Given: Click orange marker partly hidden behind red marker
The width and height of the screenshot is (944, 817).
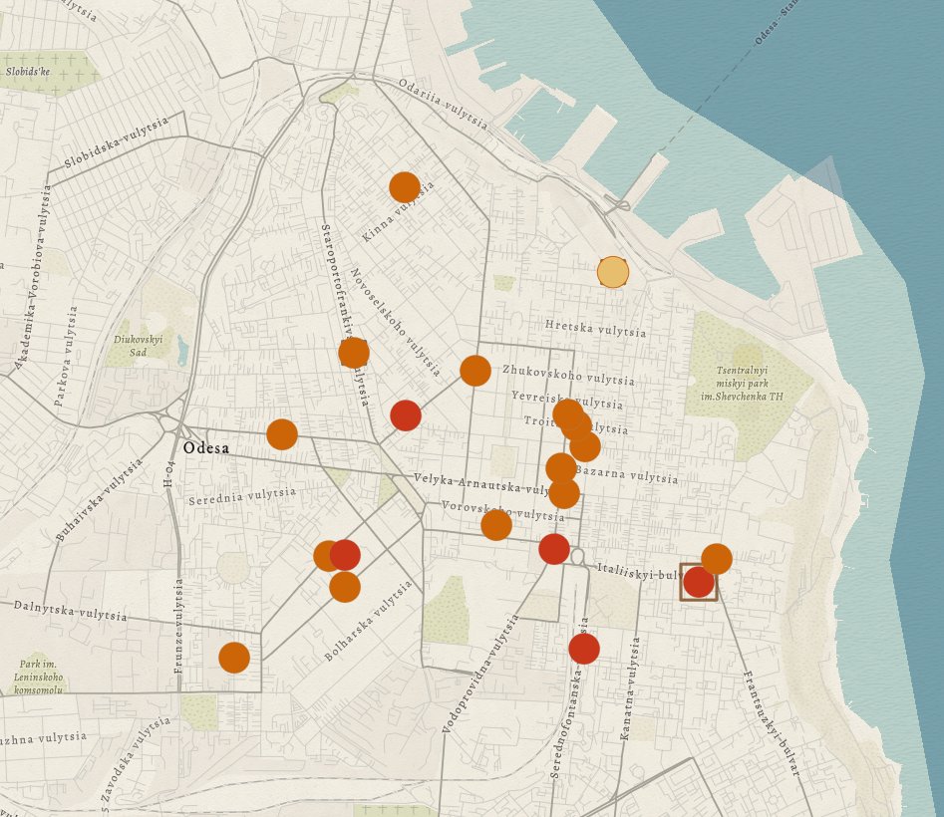Looking at the screenshot, I should 323,556.
